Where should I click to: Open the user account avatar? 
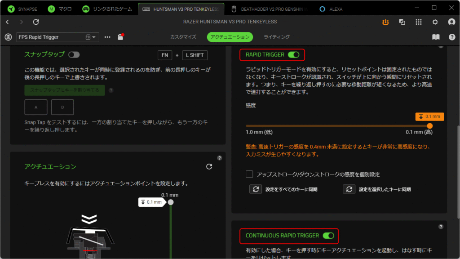click(451, 22)
